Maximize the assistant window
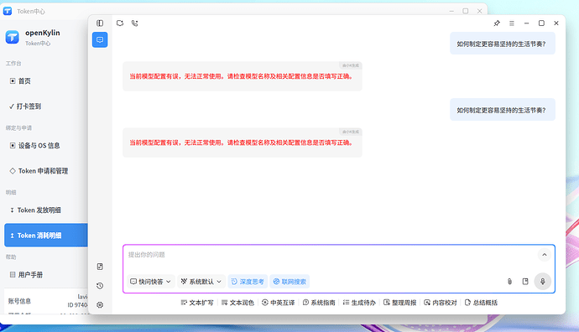This screenshot has width=579, height=332. [541, 23]
